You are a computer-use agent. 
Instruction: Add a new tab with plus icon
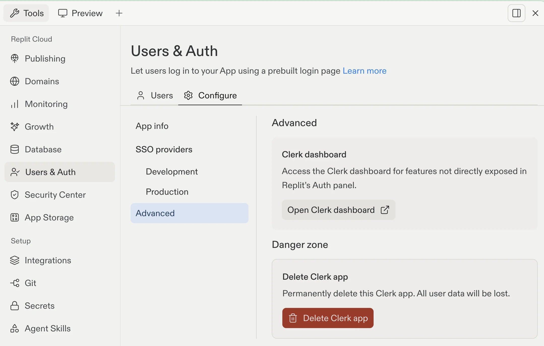[x=119, y=13]
